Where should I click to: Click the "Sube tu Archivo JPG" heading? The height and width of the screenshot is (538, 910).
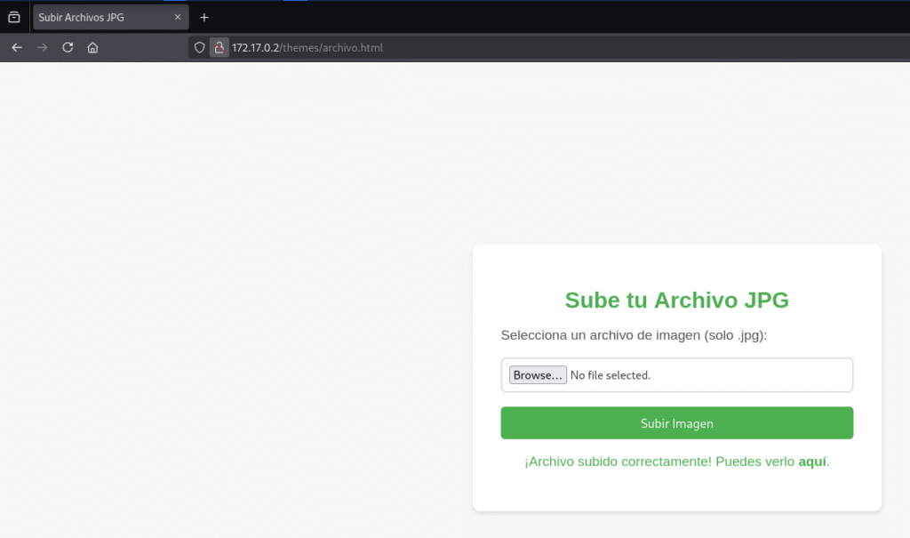(x=676, y=301)
